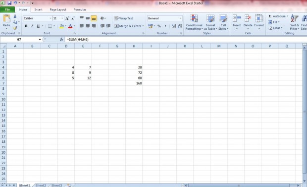Click the Merge & Center button
Screen dimensions: 307x187
(129, 26)
